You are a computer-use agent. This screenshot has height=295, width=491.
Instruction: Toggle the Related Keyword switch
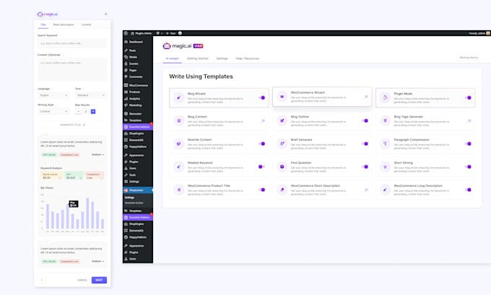[x=261, y=167]
